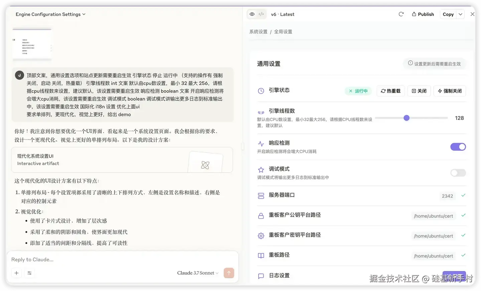Click the Publish button
Viewport: 481px width, 291px height.
[423, 14]
